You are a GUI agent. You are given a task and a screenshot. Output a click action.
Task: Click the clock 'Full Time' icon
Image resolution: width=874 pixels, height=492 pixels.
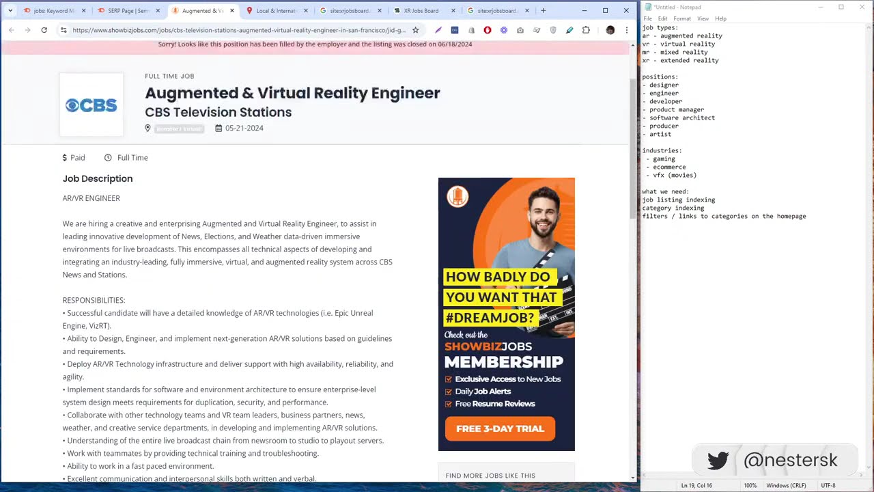click(108, 158)
